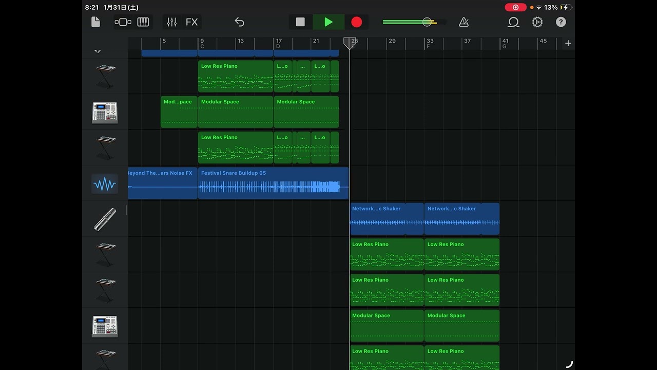Select keyboard header directly above audio waveform track
Image resolution: width=657 pixels, height=370 pixels.
(x=105, y=148)
